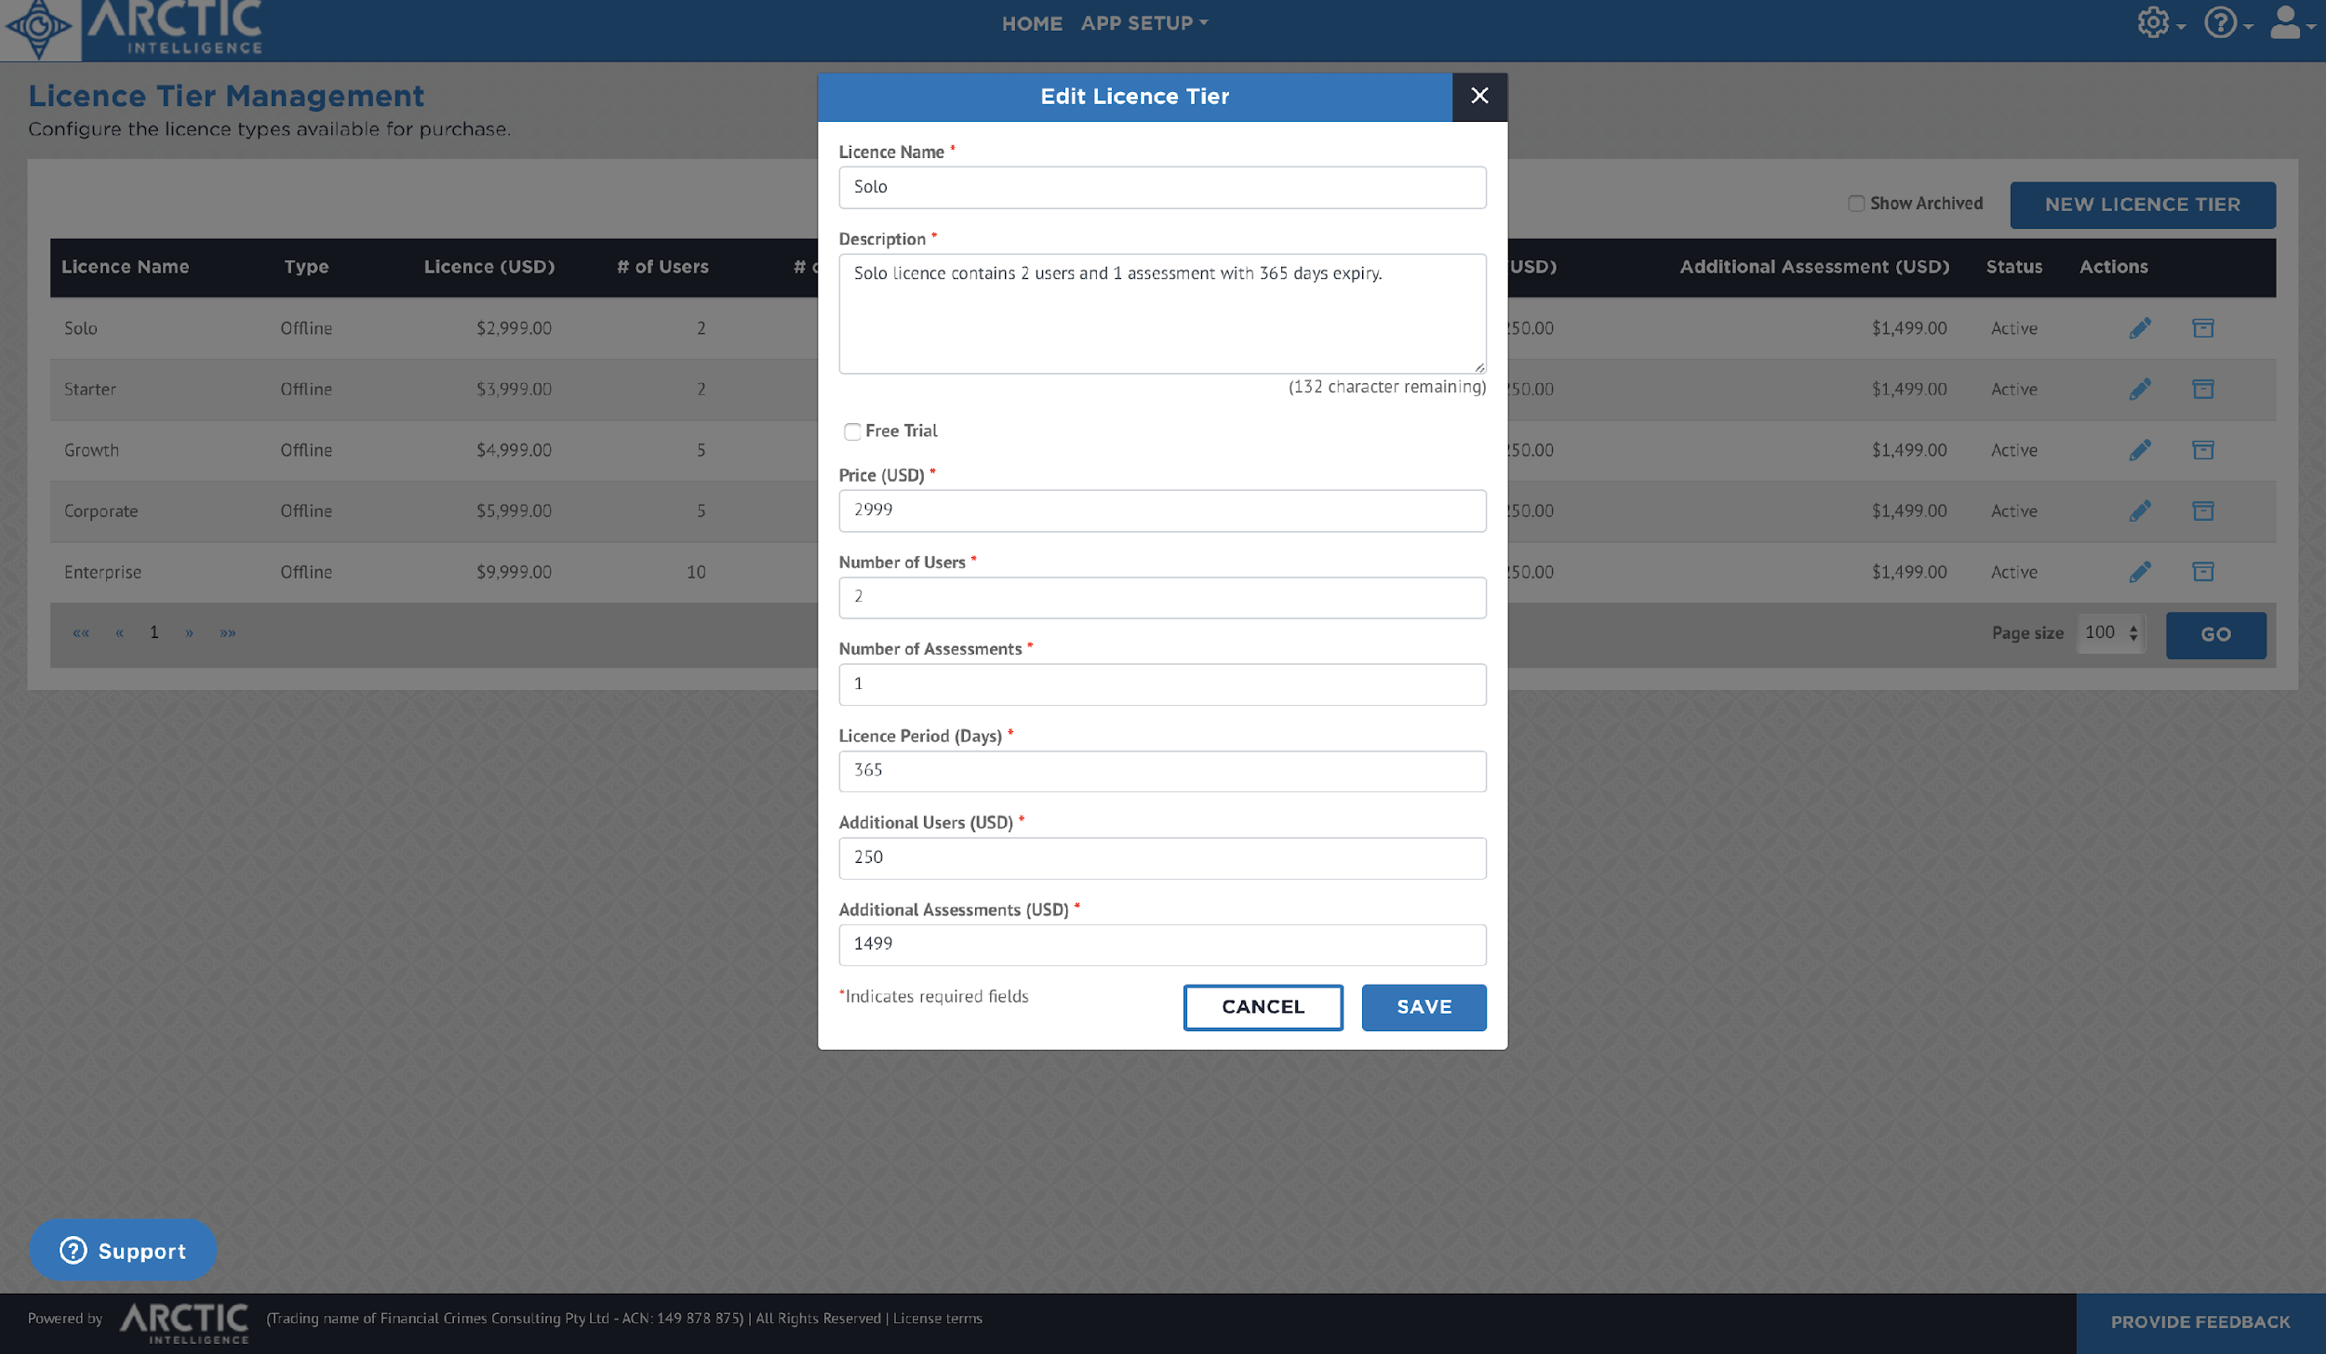Focus the Price (USD) field
The width and height of the screenshot is (2326, 1354).
click(x=1162, y=511)
